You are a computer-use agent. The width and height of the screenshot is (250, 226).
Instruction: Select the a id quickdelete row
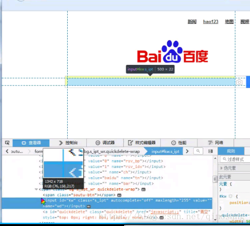[x=107, y=214]
